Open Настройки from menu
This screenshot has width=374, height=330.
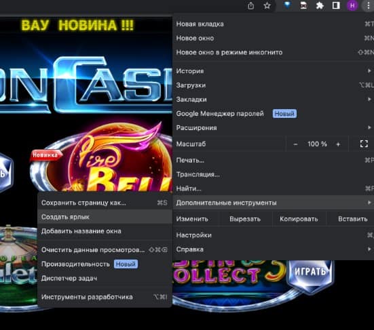click(274, 235)
